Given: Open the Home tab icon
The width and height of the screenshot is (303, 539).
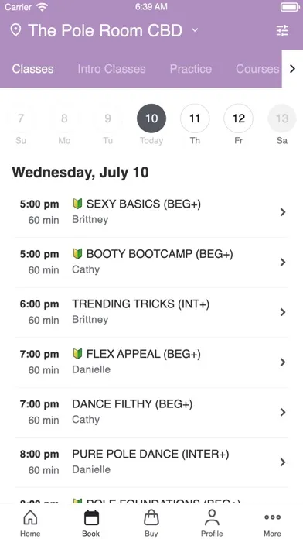Looking at the screenshot, I should pyautogui.click(x=30, y=517).
